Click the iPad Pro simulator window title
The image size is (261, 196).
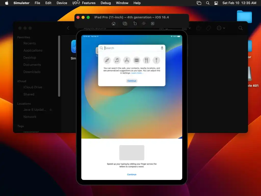click(132, 17)
